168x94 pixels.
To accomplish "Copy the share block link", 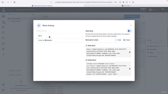I will 130,52.
